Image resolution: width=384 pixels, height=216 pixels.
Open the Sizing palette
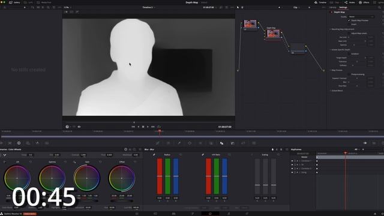point(243,143)
